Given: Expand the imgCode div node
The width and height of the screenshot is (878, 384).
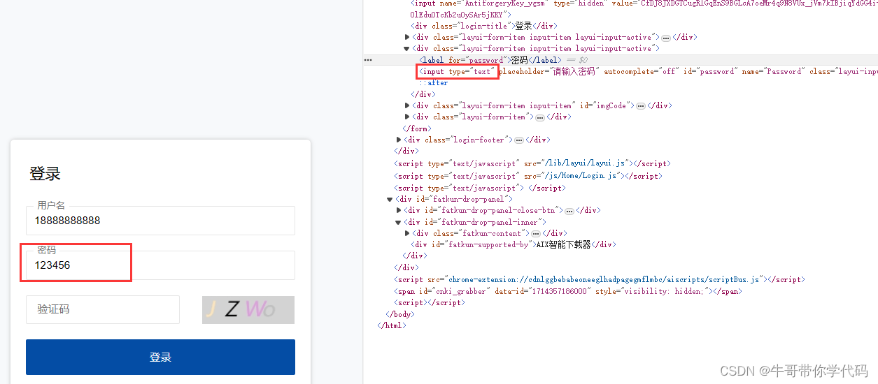Looking at the screenshot, I should (x=408, y=105).
